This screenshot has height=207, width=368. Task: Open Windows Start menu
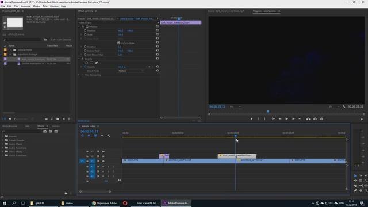click(x=5, y=203)
